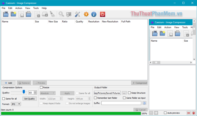Screen dimensions: 197x116
Task: Click the Suffix input field
Action: 121,103
